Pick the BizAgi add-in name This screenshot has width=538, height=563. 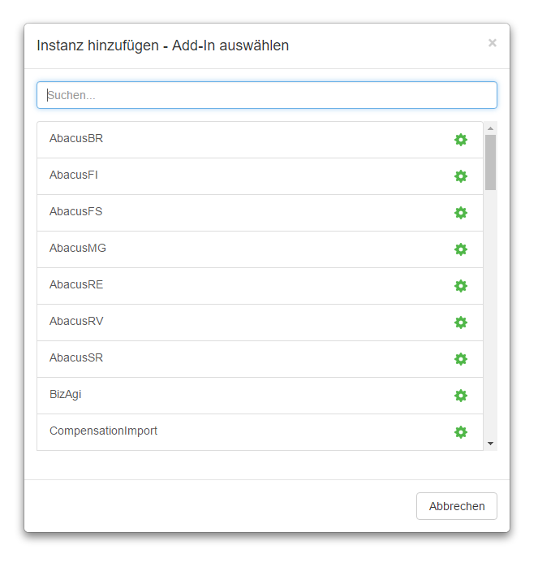(65, 394)
